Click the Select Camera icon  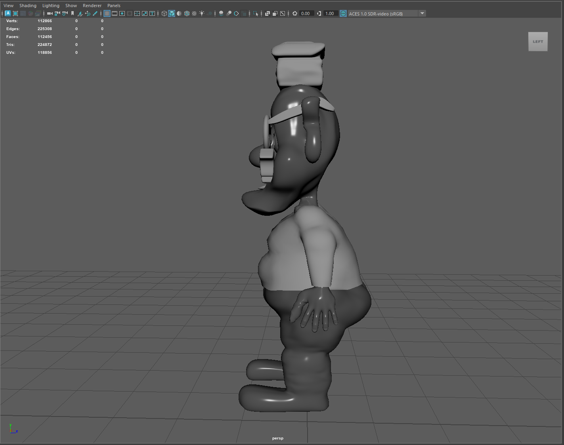pos(50,13)
